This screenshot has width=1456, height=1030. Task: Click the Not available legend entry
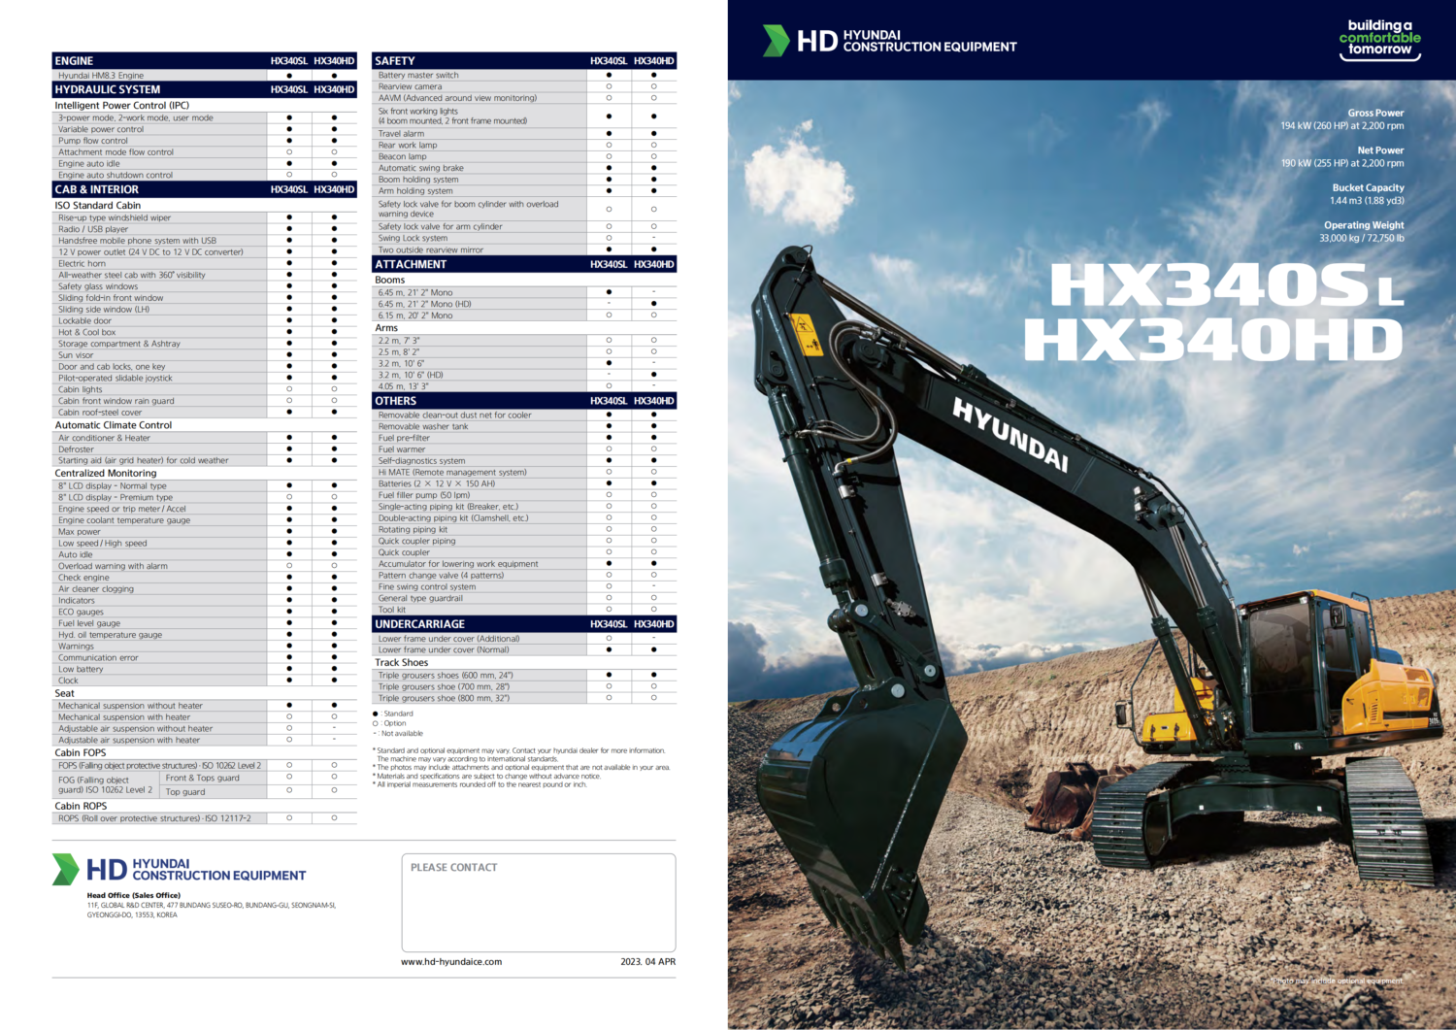(x=398, y=733)
